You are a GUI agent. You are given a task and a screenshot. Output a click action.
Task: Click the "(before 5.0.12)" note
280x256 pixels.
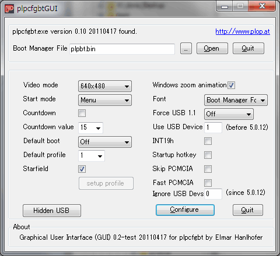(x=247, y=127)
